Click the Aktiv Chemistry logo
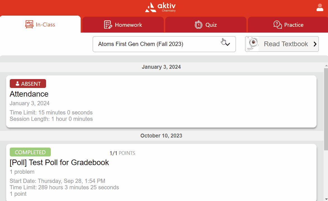The width and height of the screenshot is (328, 201). coord(160,8)
